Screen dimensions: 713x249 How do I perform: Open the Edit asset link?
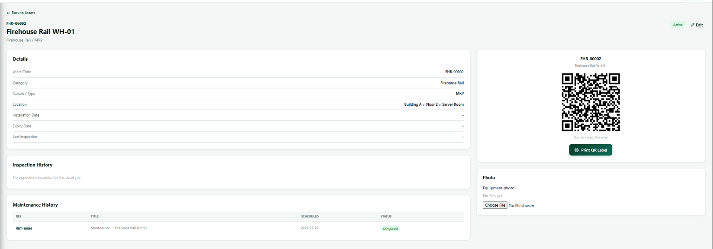click(697, 25)
